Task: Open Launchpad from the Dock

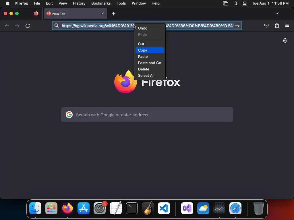Action: (51, 208)
